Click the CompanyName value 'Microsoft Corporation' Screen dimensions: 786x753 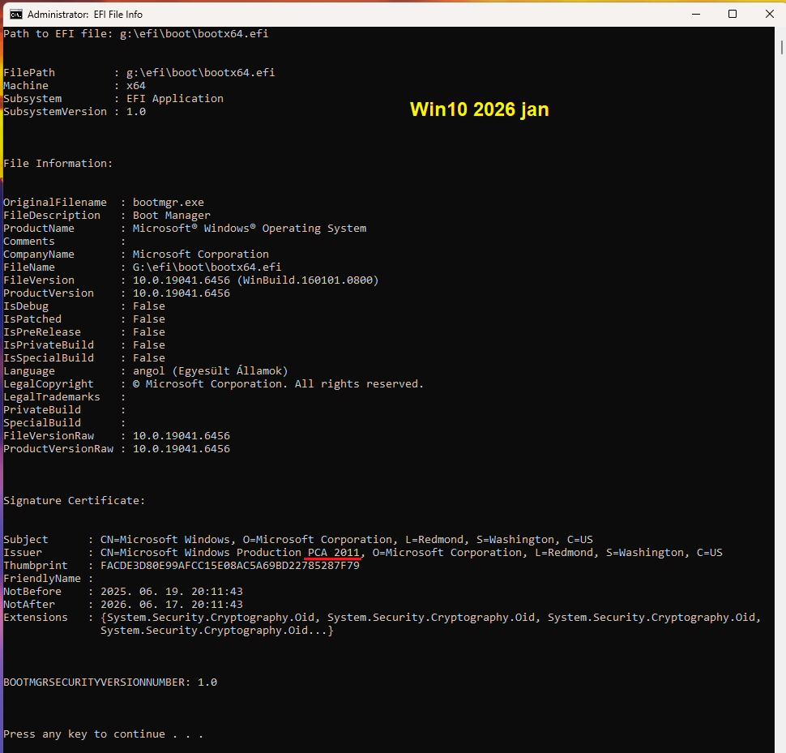point(200,255)
